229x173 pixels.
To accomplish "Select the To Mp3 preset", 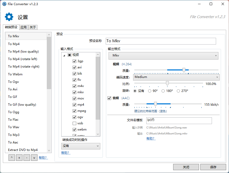I will pos(26,135).
